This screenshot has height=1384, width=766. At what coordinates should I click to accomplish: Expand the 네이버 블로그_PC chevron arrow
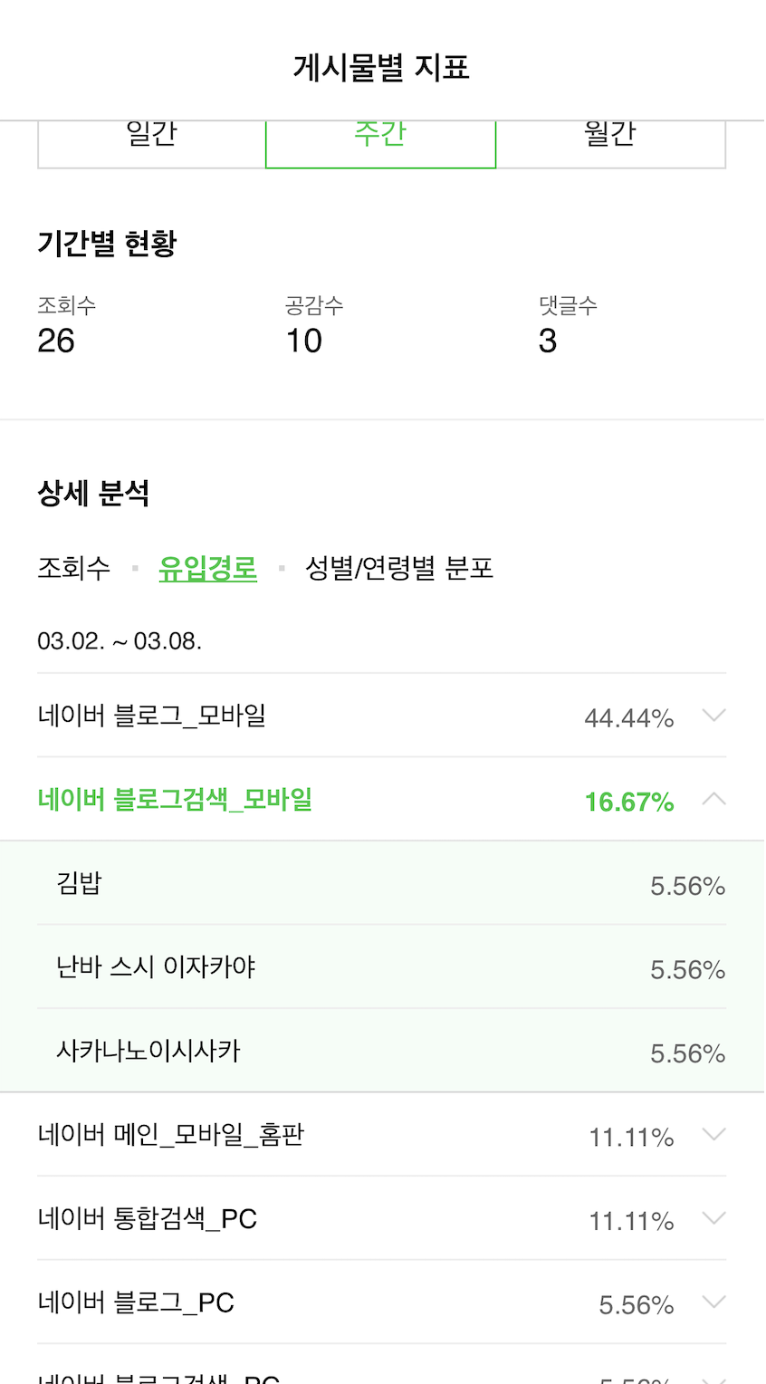pos(713,1302)
